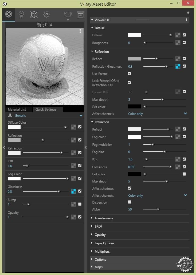Screen dimensions: 196x275
Task: Click the 新材质 4 material name
Action: [x=45, y=25]
